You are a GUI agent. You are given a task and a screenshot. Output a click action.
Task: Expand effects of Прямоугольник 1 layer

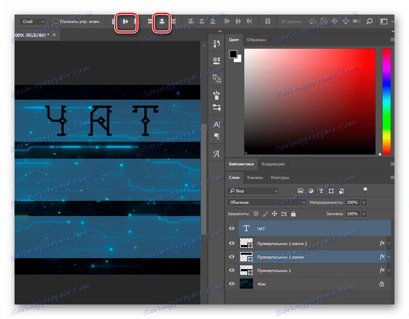tap(389, 270)
